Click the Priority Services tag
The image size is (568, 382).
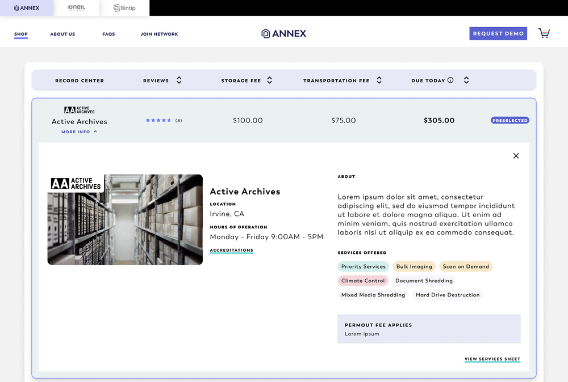[364, 266]
